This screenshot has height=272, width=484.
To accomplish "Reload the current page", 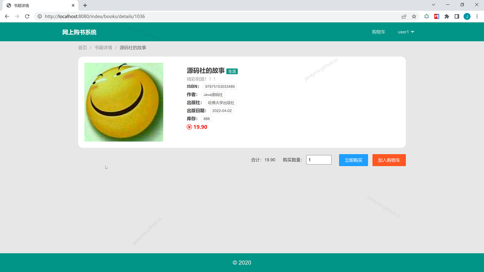I will (x=27, y=16).
